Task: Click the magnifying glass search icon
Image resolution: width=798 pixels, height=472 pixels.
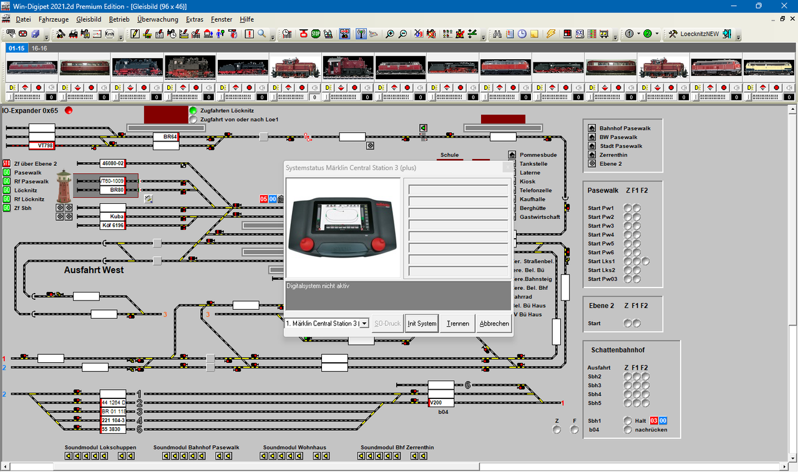Action: [261, 34]
